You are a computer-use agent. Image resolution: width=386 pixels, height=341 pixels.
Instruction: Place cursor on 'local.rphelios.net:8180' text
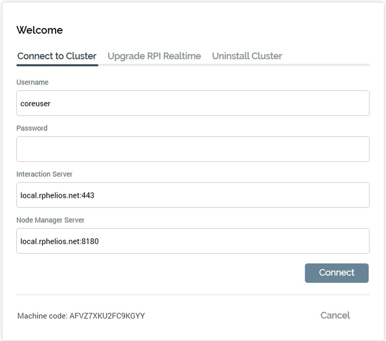coord(59,241)
